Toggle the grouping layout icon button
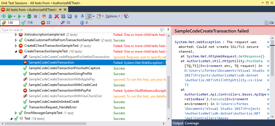 [x=89, y=16]
